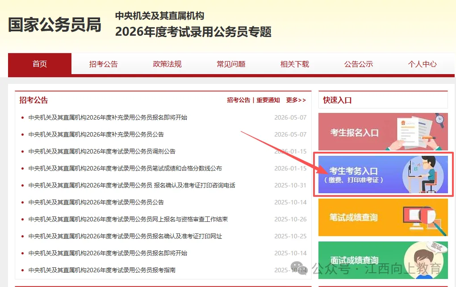456x287 pixels.
Task: Open the 笔试成绩查询 banner
Action: click(x=383, y=217)
